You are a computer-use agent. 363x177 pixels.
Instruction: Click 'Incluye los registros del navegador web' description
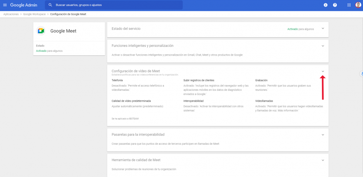pyautogui.click(x=216, y=90)
